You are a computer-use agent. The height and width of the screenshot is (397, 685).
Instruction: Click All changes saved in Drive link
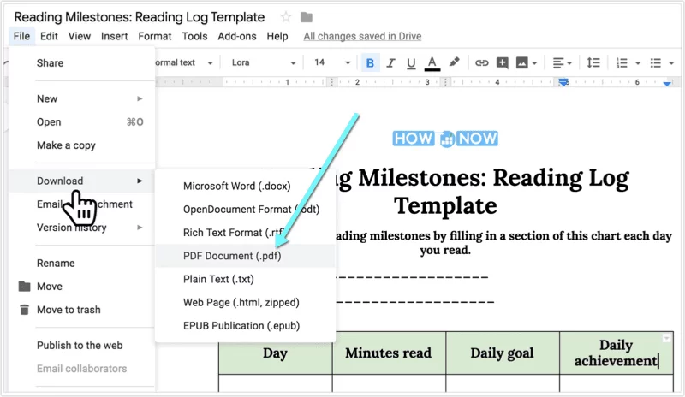pos(362,36)
